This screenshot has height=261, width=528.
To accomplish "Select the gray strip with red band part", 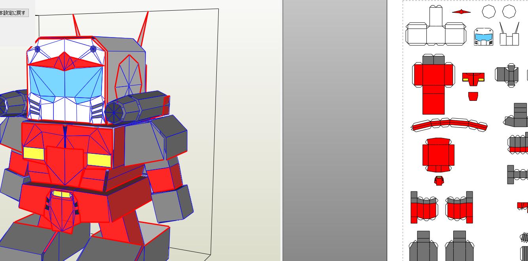I will [518, 143].
